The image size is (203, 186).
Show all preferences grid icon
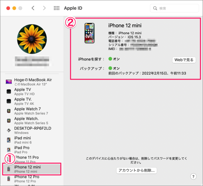[56, 8]
